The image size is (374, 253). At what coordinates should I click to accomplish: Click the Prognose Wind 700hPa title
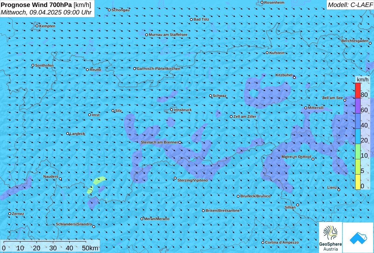36,5
